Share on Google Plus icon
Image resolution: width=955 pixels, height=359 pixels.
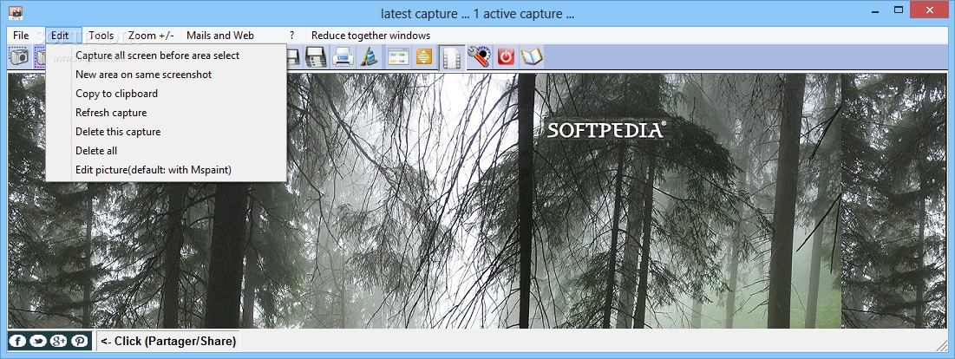tap(58, 341)
